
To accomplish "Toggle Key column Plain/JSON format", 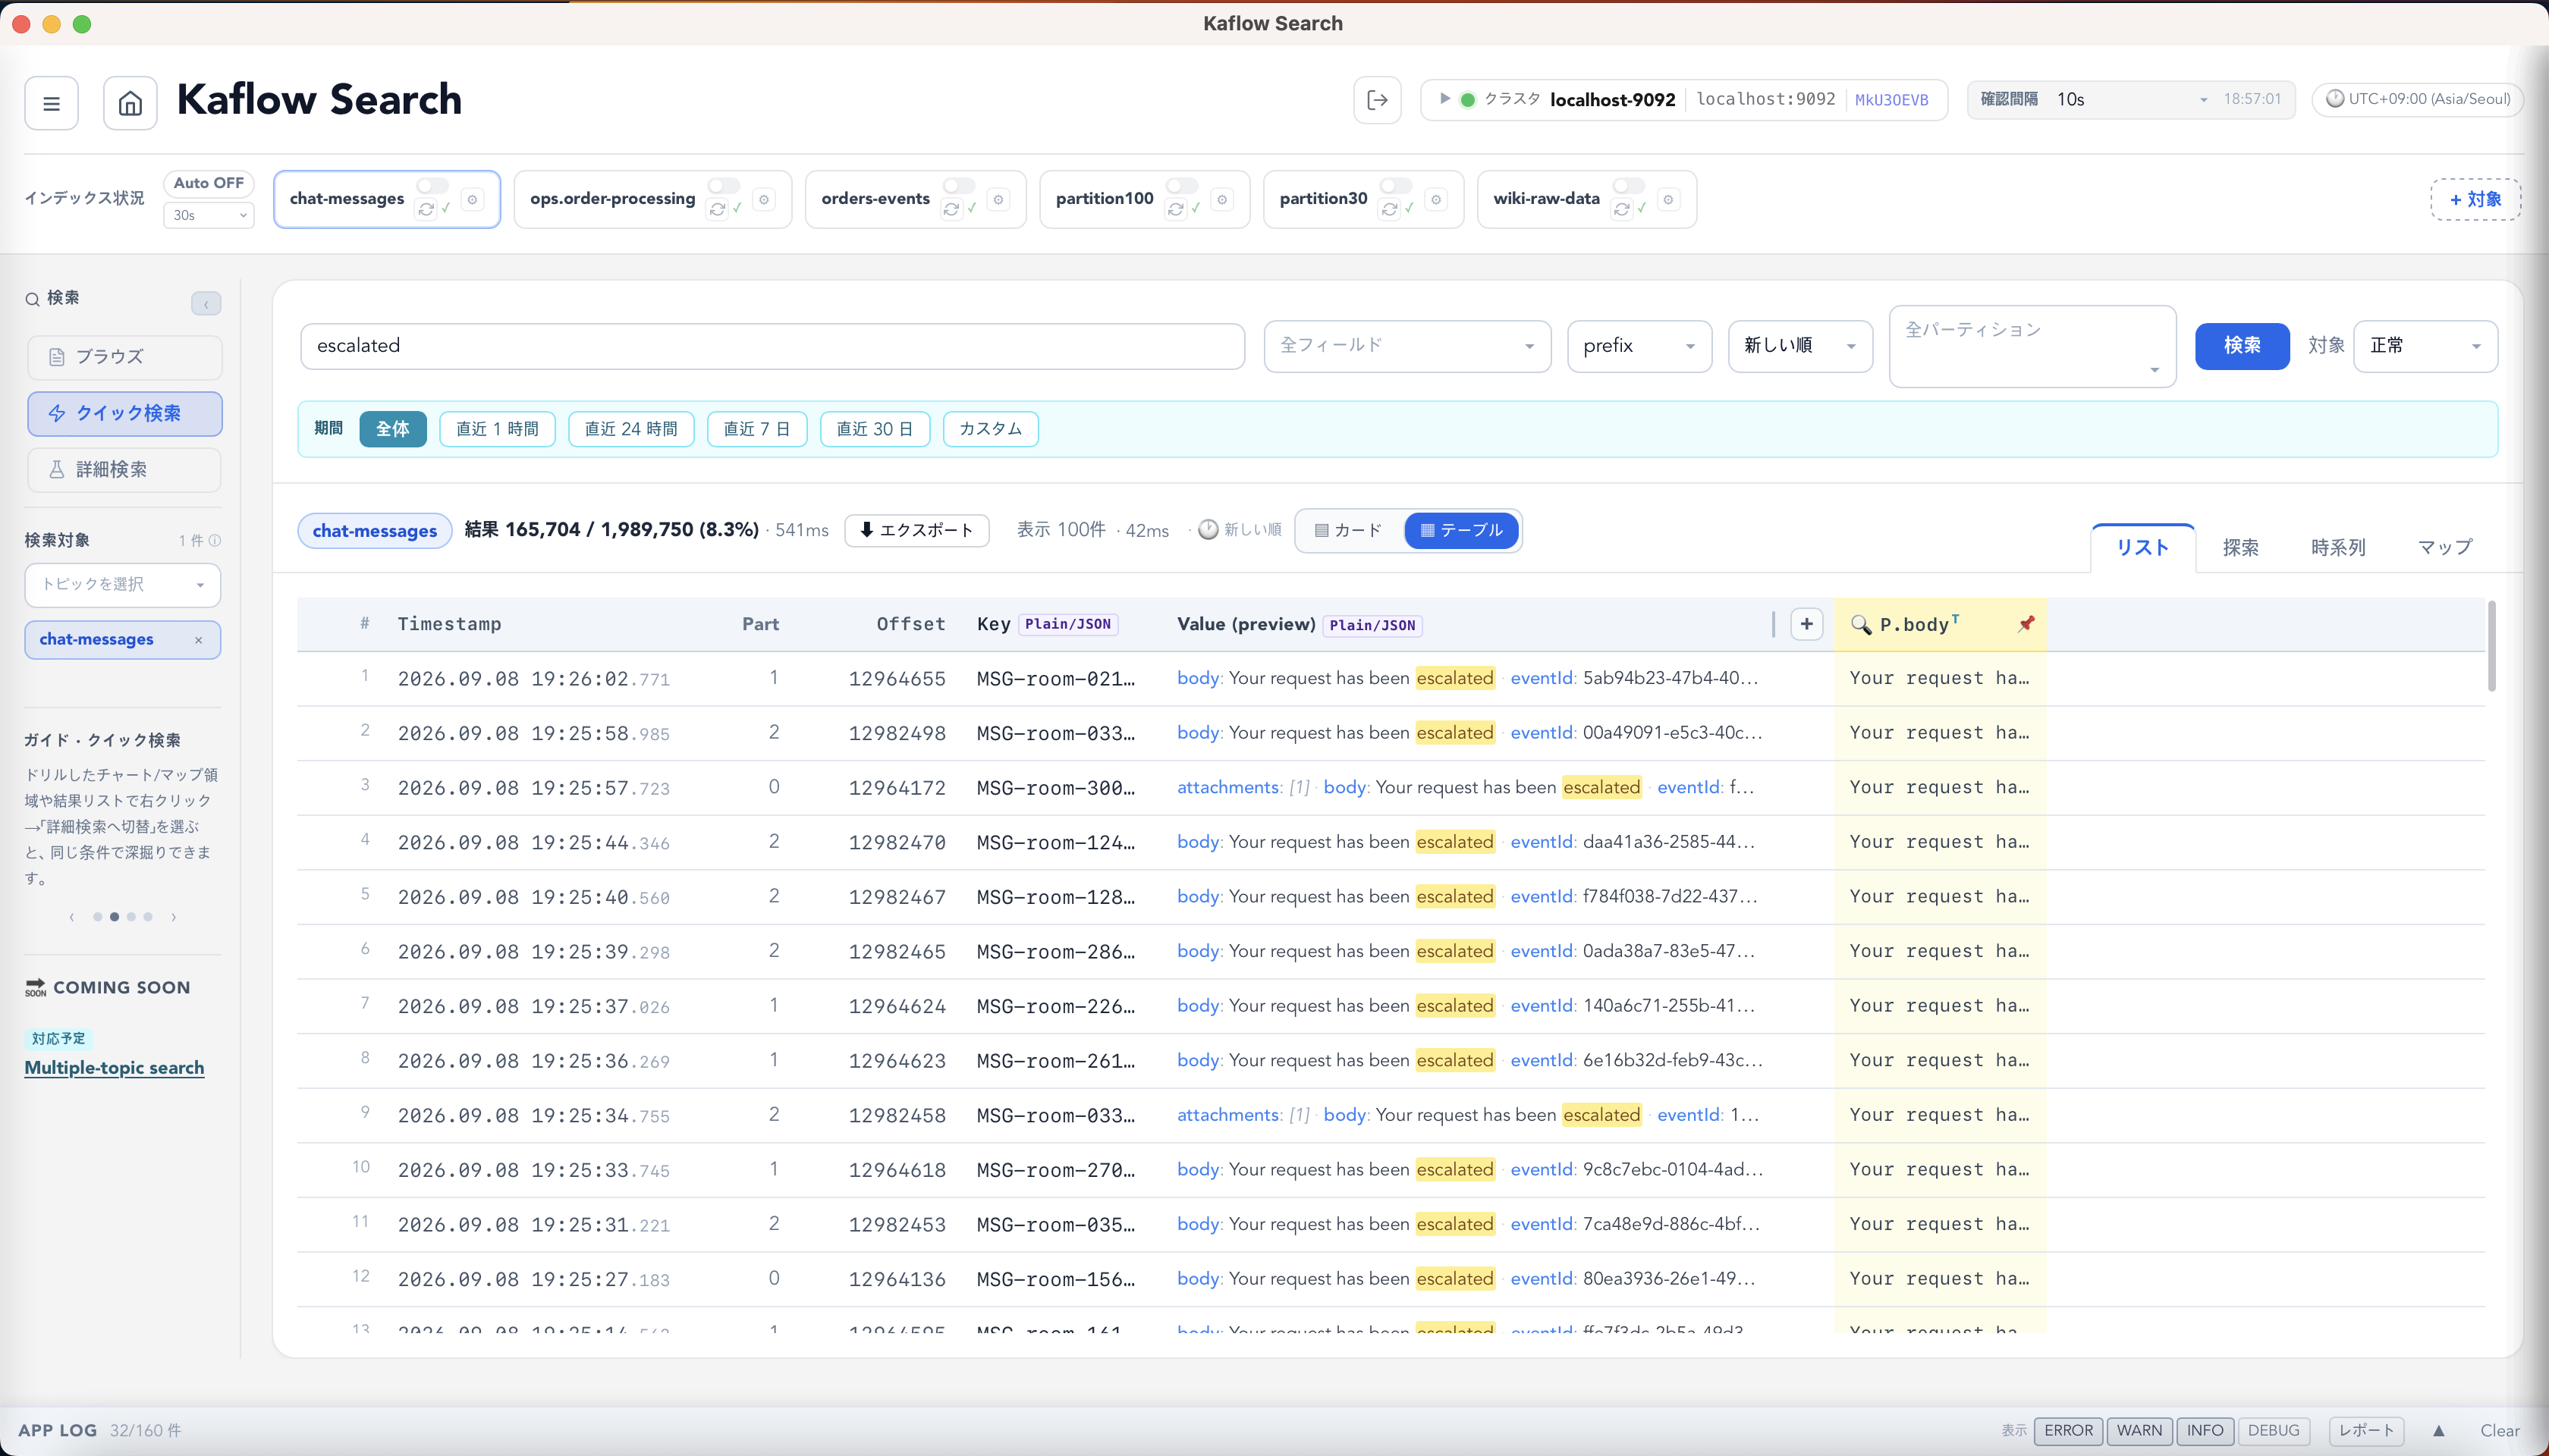I will coord(1067,625).
